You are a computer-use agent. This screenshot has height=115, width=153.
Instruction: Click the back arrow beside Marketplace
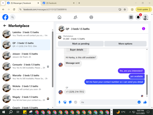5,26
